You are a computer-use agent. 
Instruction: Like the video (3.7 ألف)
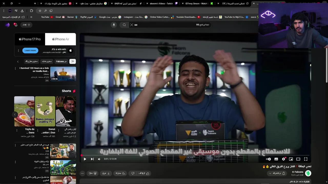(x=144, y=173)
